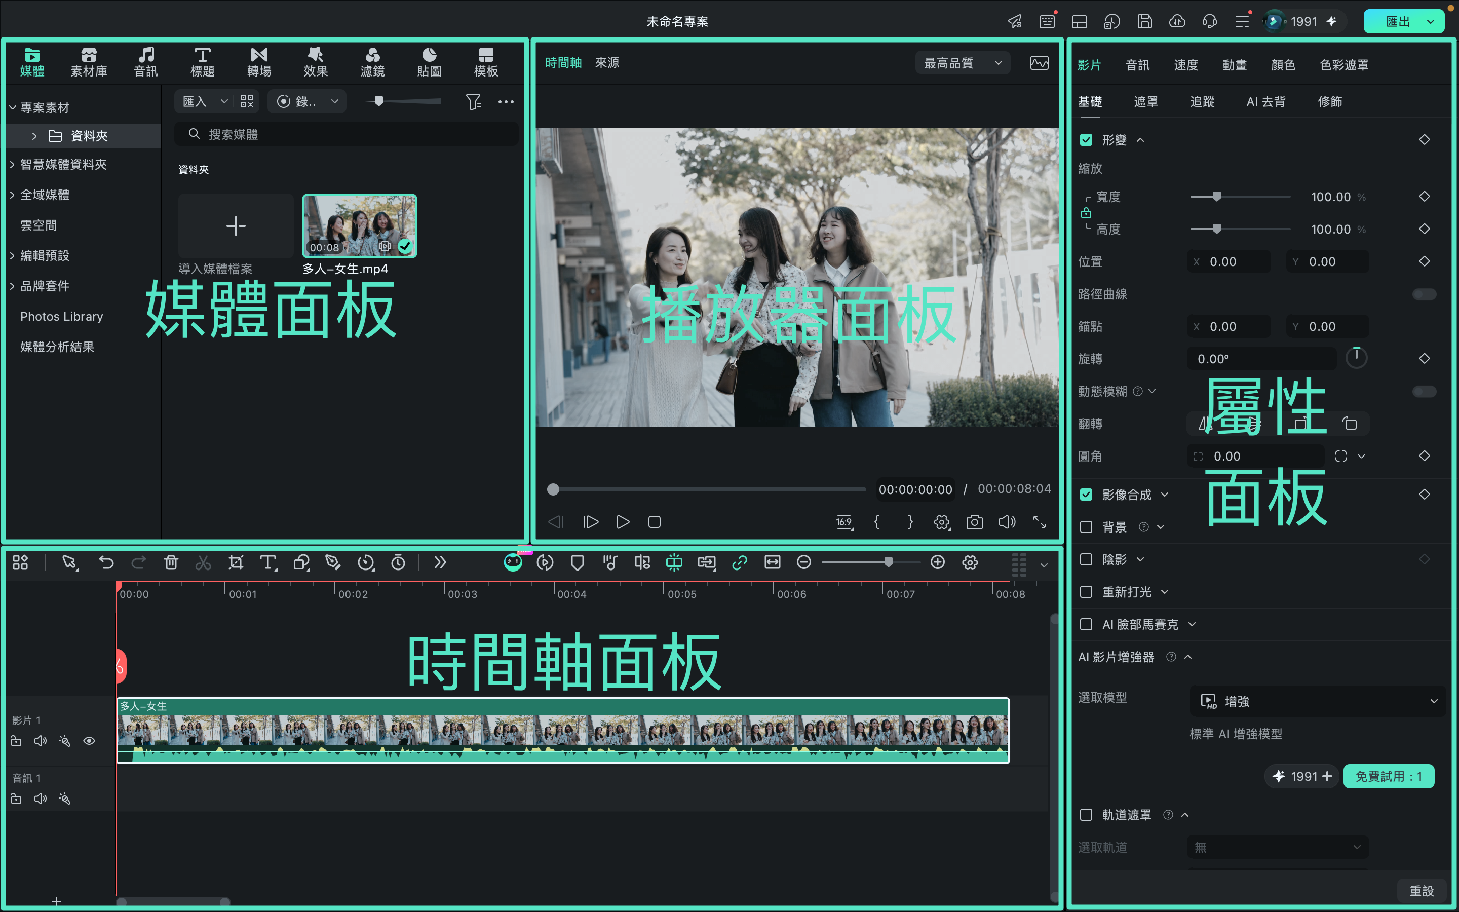Open the 匯出 export dropdown arrow
The image size is (1459, 912).
click(1430, 22)
